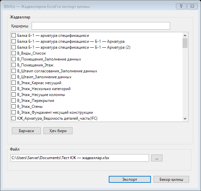Enable 'В_Этаж_Фундамент несущей конструкции' checkbox
This screenshot has height=191, width=201.
click(14, 112)
